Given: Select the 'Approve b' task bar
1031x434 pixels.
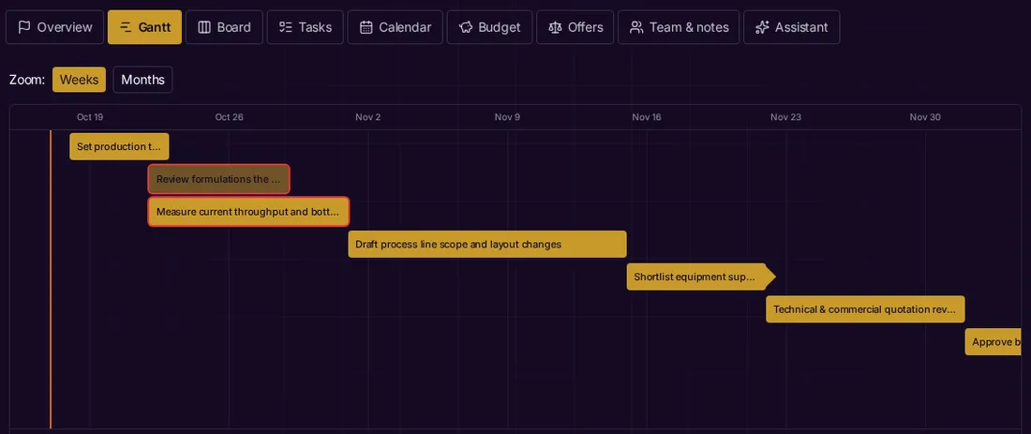Looking at the screenshot, I should pos(993,342).
